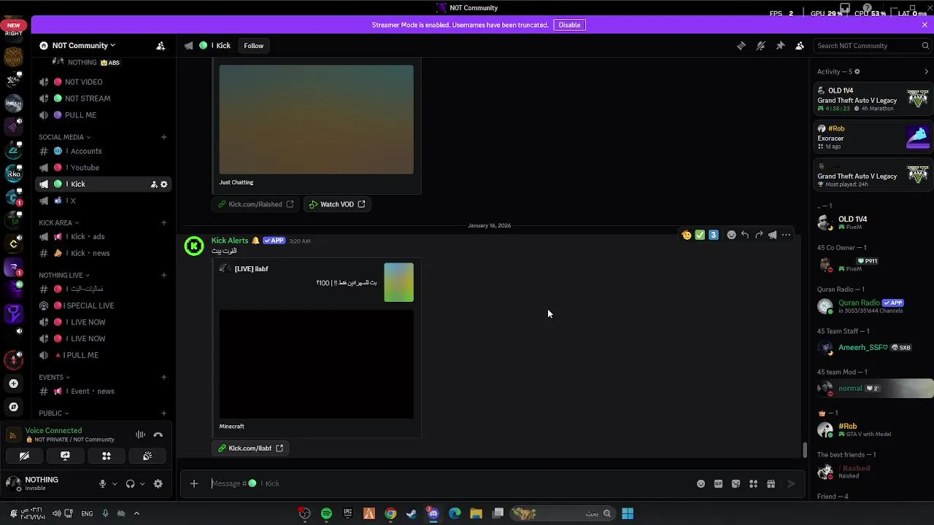Click the Search NOT Community field
Viewport: 934px width, 525px height.
click(x=872, y=45)
